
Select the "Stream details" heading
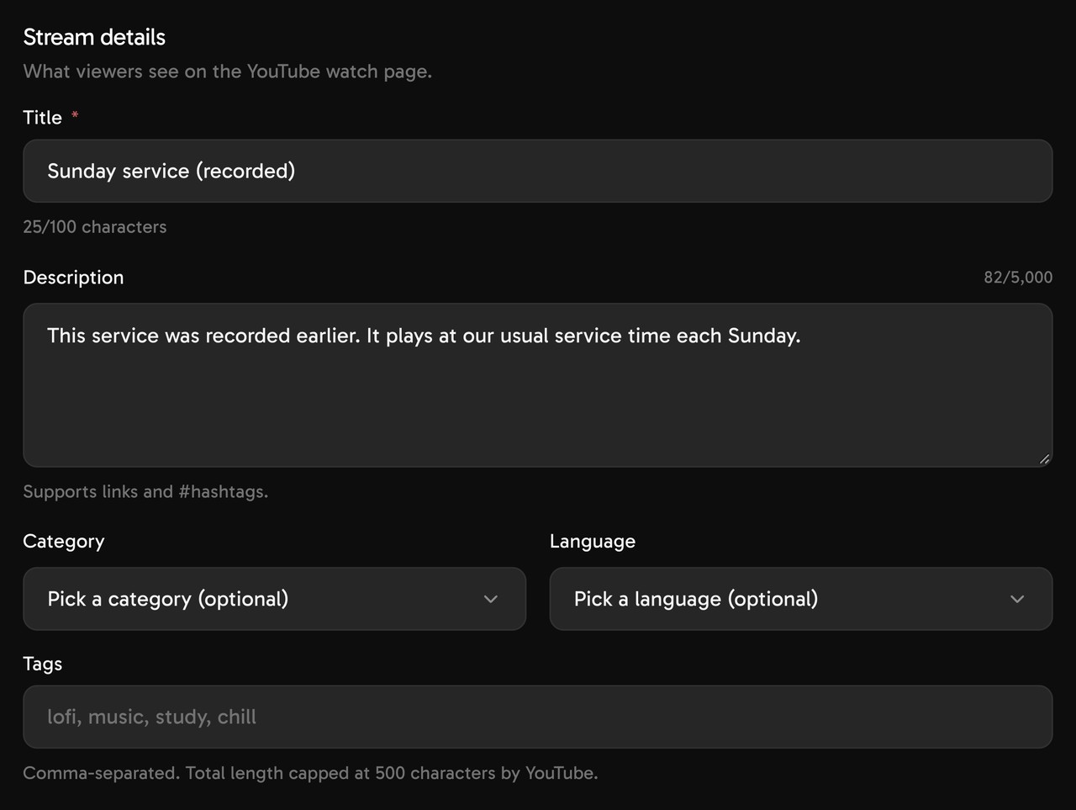click(x=94, y=37)
